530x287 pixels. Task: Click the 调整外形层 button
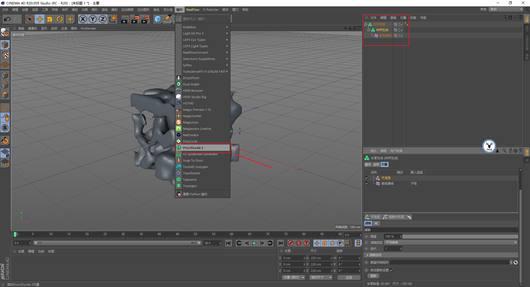pyautogui.click(x=394, y=217)
